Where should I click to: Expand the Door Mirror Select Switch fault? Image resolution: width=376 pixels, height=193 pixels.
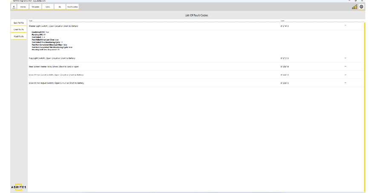pos(345,75)
